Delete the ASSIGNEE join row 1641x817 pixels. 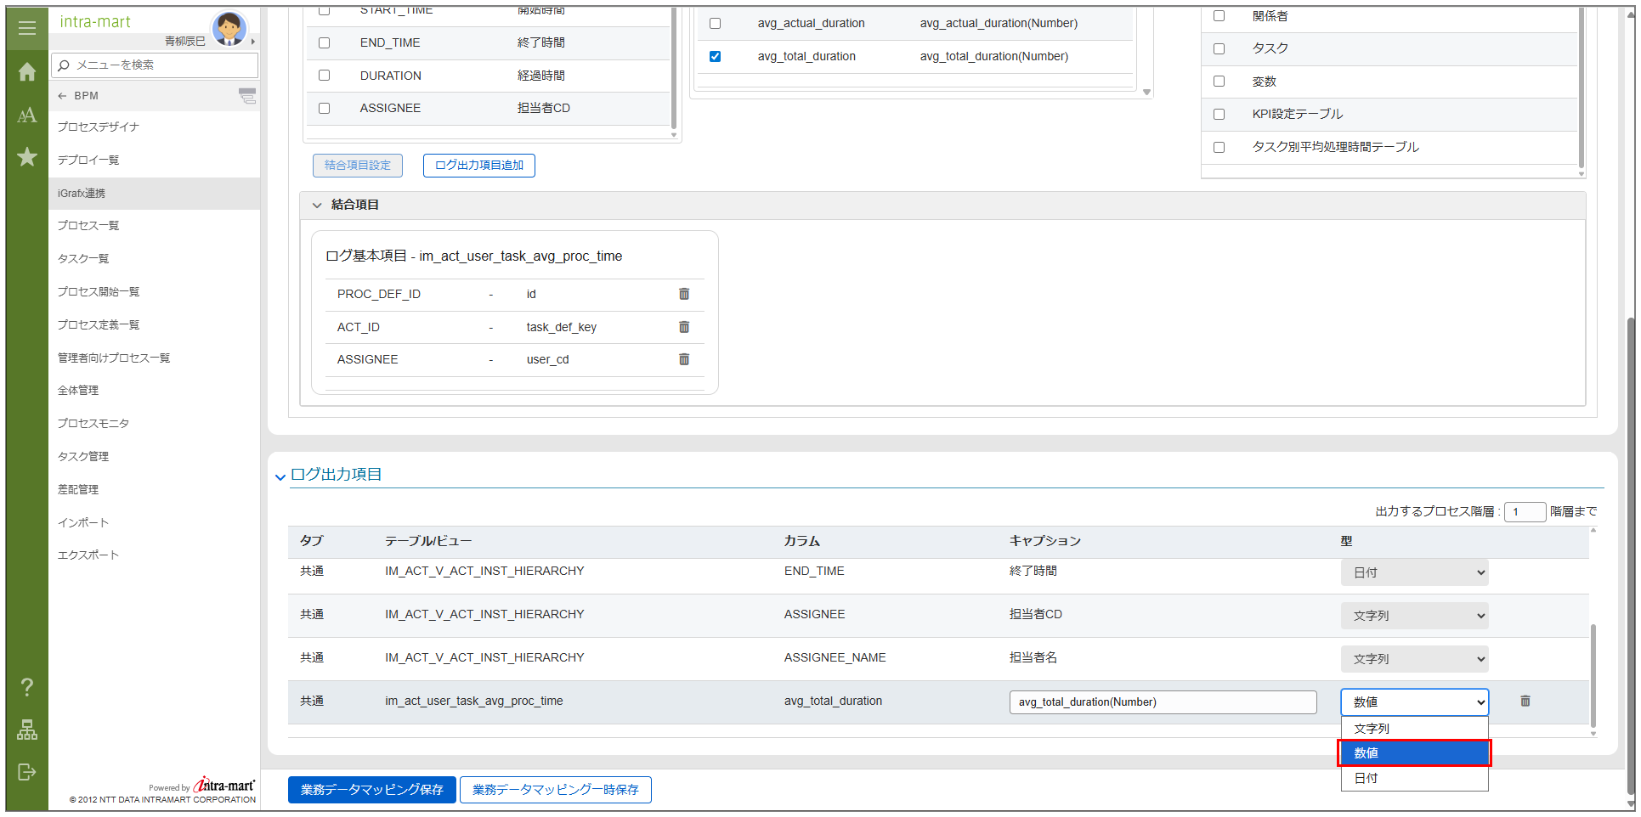pyautogui.click(x=683, y=359)
